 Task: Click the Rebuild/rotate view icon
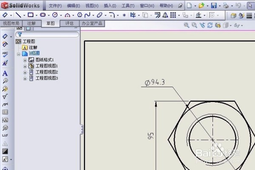pyautogui.click(x=210, y=25)
